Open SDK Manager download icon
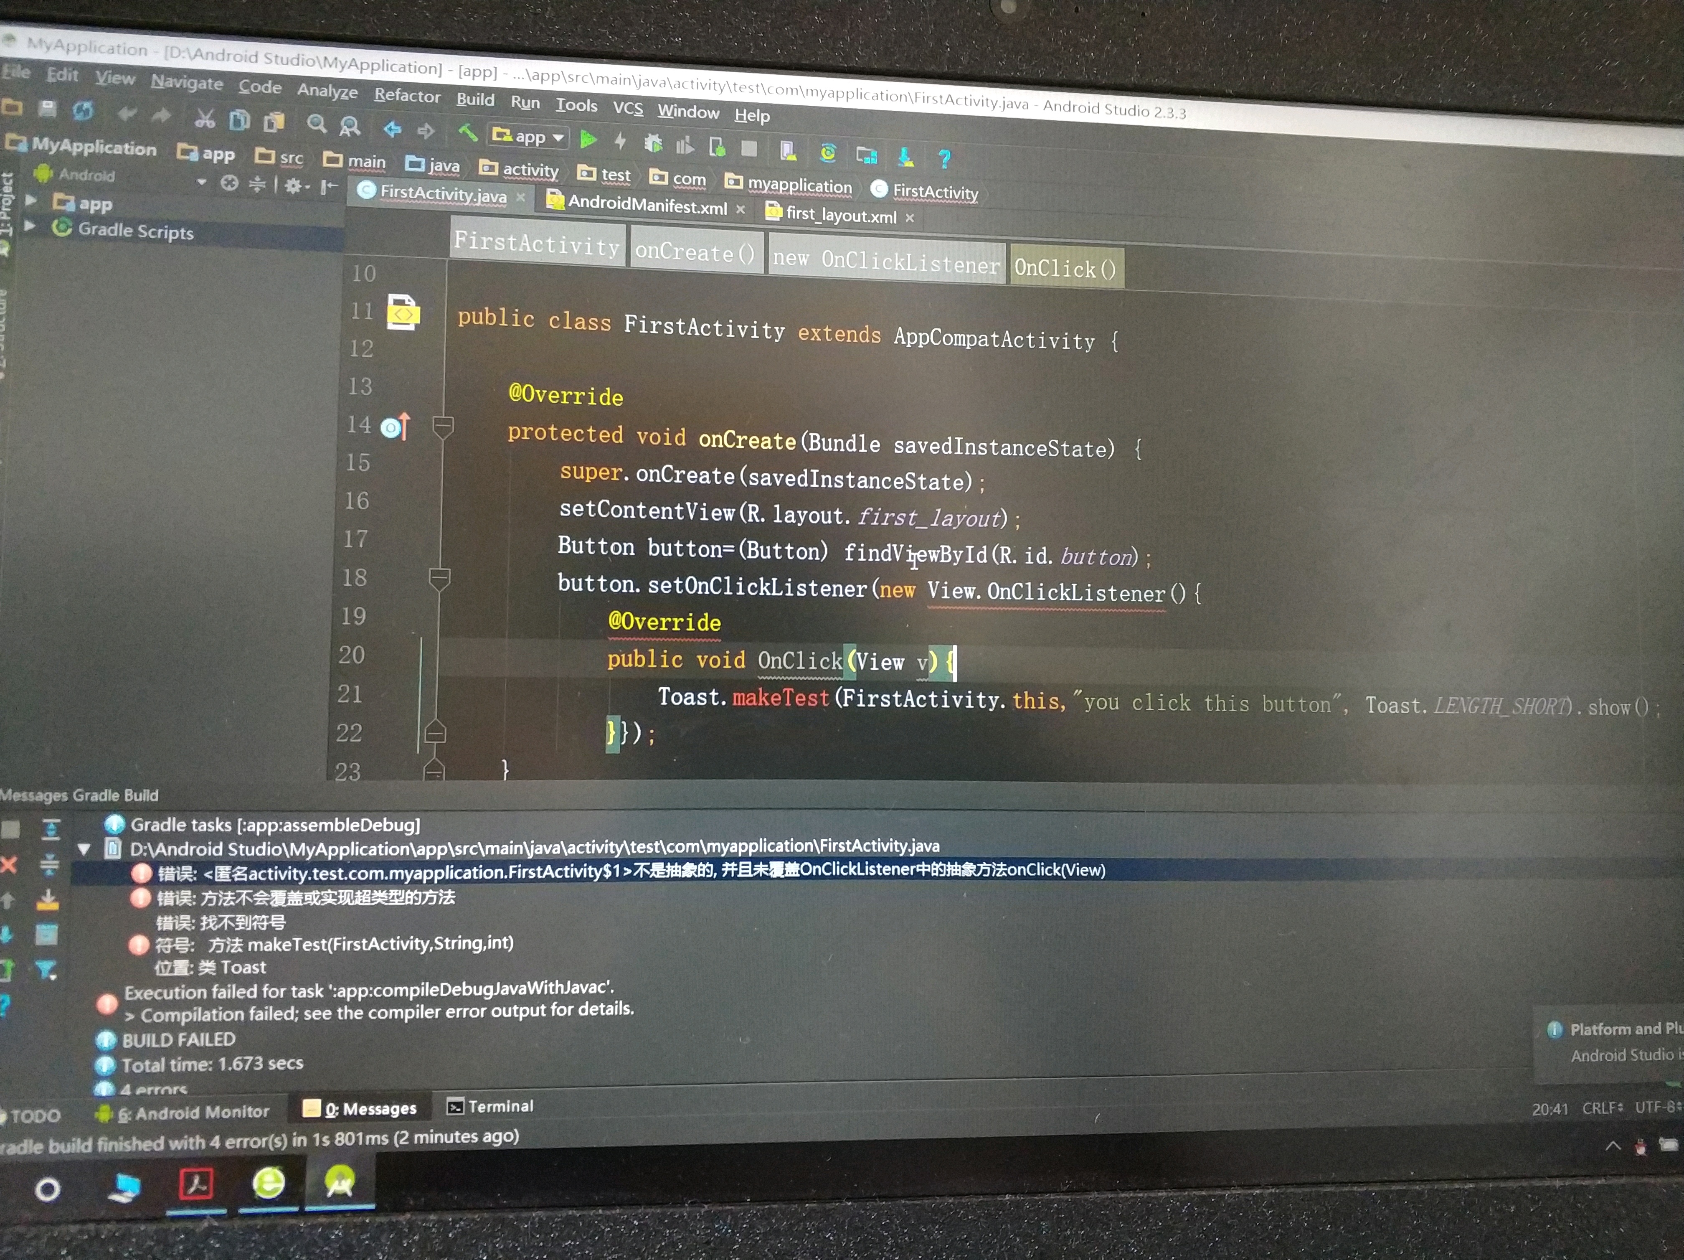 [x=905, y=157]
